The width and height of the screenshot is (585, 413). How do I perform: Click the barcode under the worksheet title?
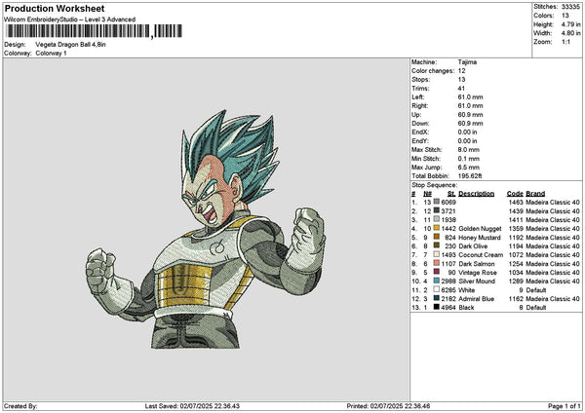94,31
